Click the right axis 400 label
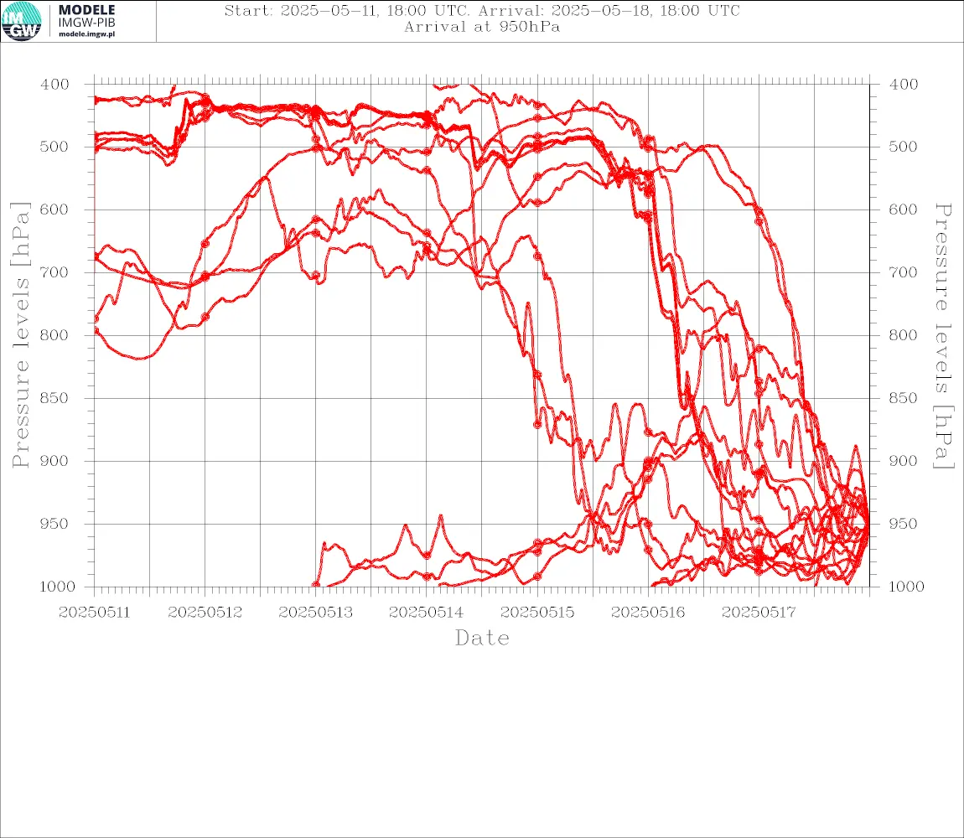964x838 pixels. pos(903,85)
